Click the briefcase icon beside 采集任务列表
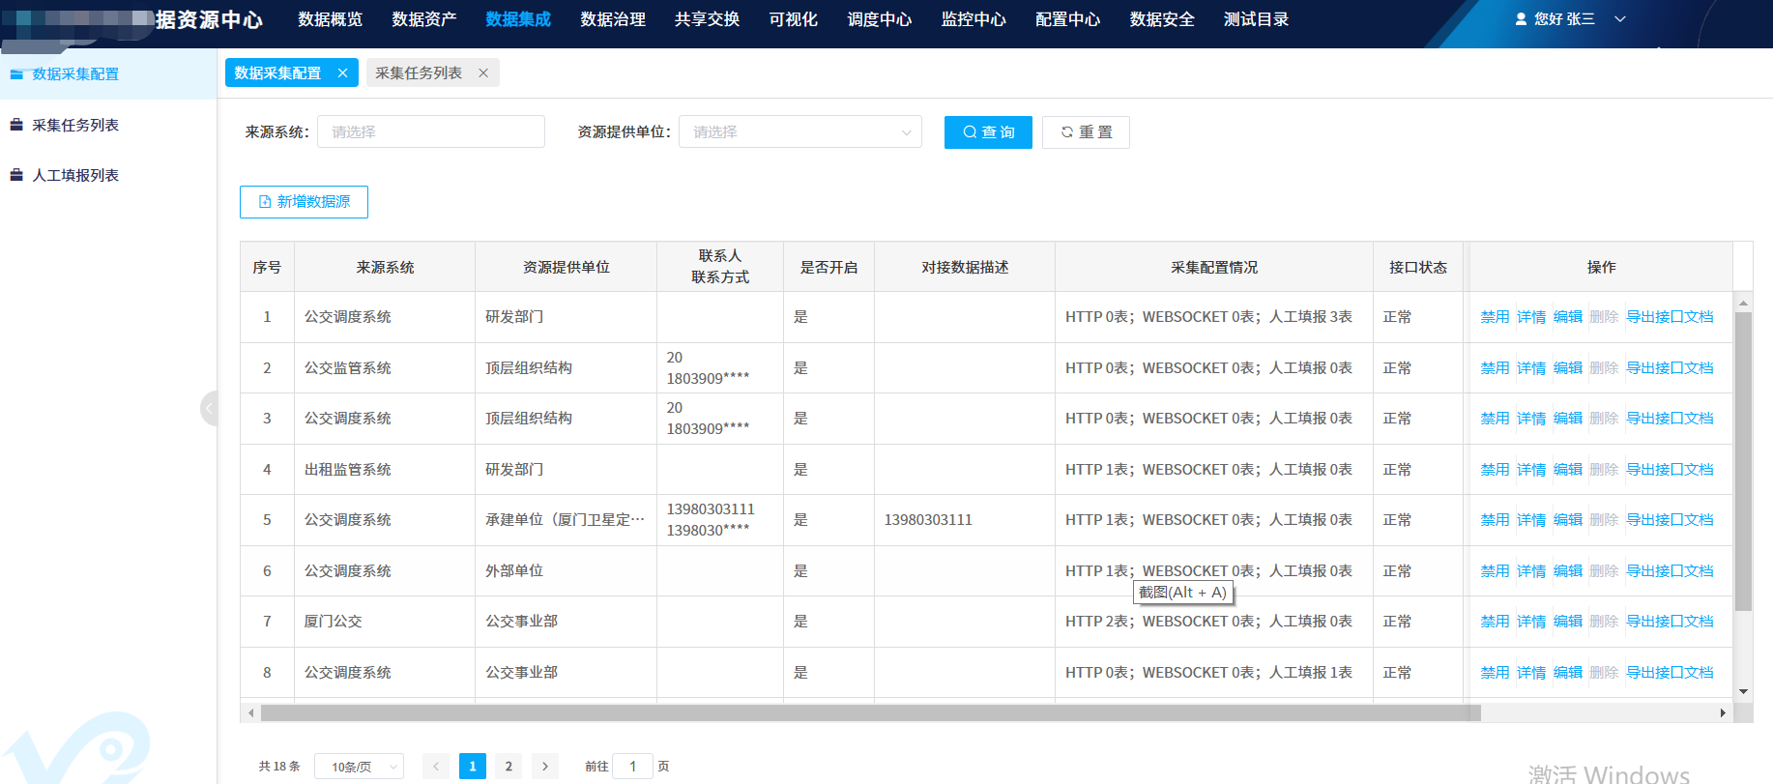Image resolution: width=1773 pixels, height=784 pixels. (x=16, y=125)
